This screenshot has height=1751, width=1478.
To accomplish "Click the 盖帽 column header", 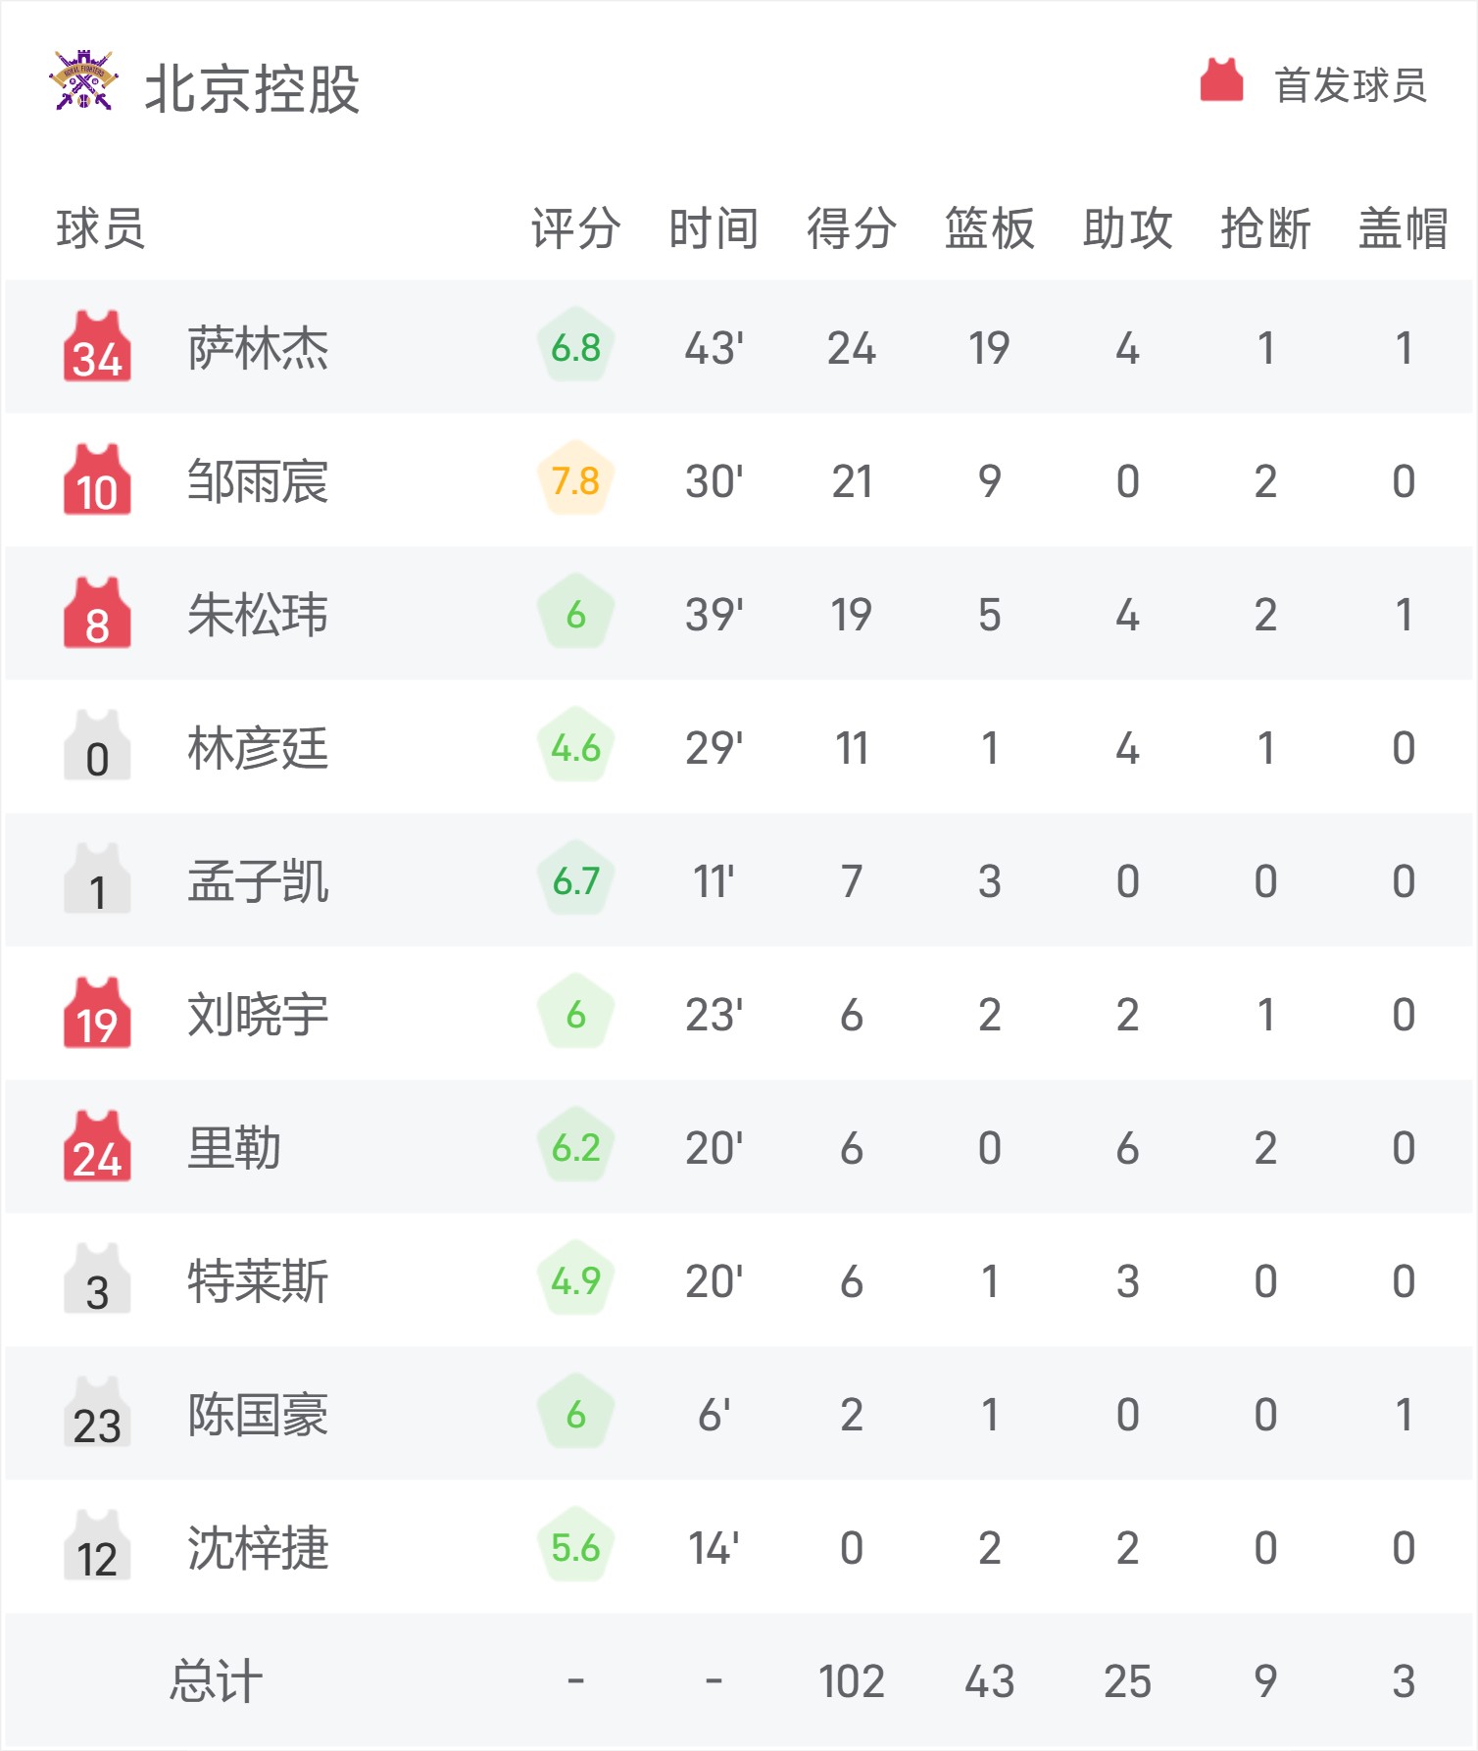I will click(1403, 228).
